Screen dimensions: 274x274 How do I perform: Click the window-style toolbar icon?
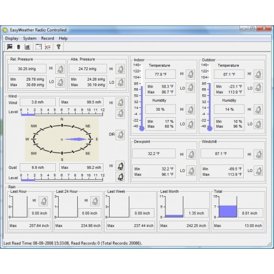[x=38, y=47]
